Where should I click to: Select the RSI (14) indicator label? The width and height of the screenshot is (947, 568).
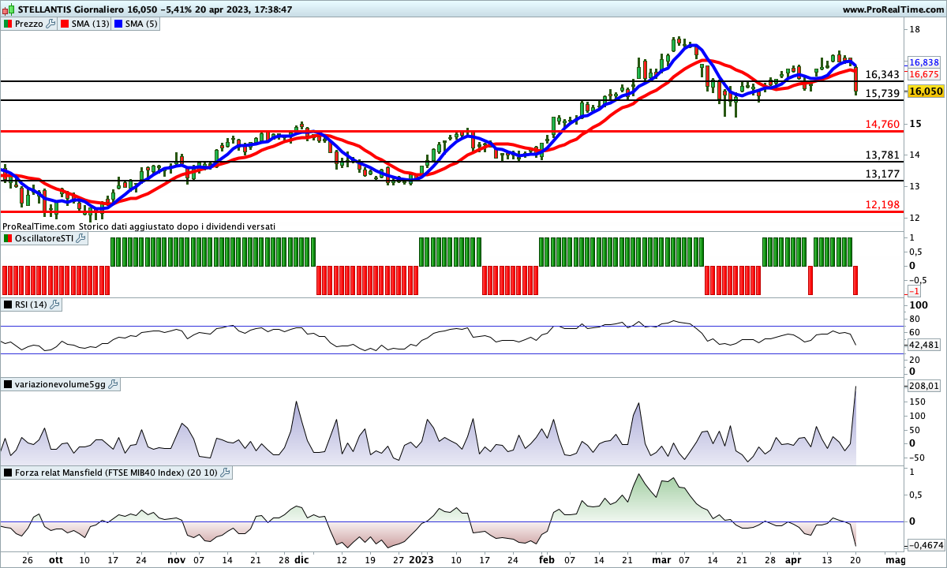point(31,304)
